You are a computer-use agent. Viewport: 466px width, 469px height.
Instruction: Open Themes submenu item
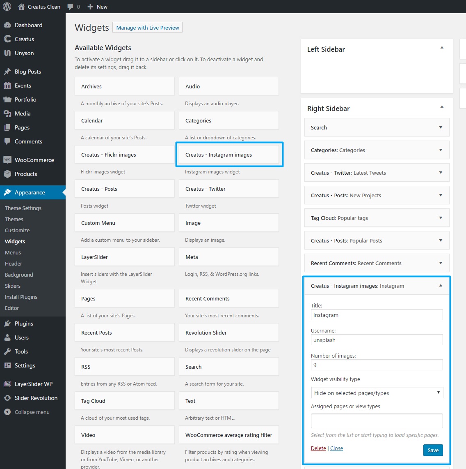click(x=14, y=219)
